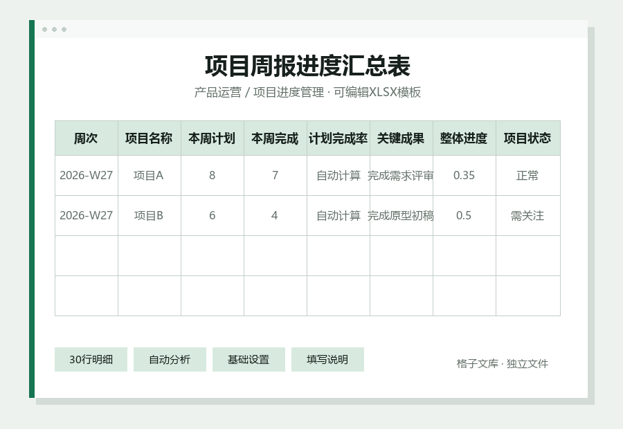Viewport: 623px width, 429px height.
Task: Open the 30行明细 tab
Action: coord(91,360)
